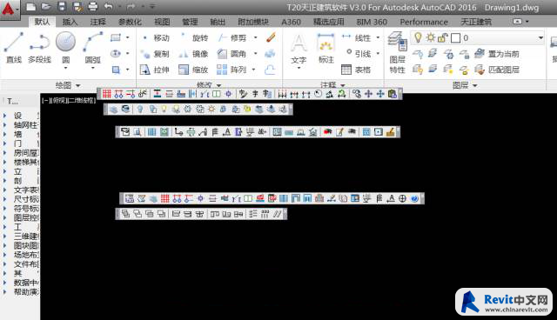The image size is (557, 320).
Task: Toggle layer 0 on/off light bulb
Action: pyautogui.click(x=418, y=37)
